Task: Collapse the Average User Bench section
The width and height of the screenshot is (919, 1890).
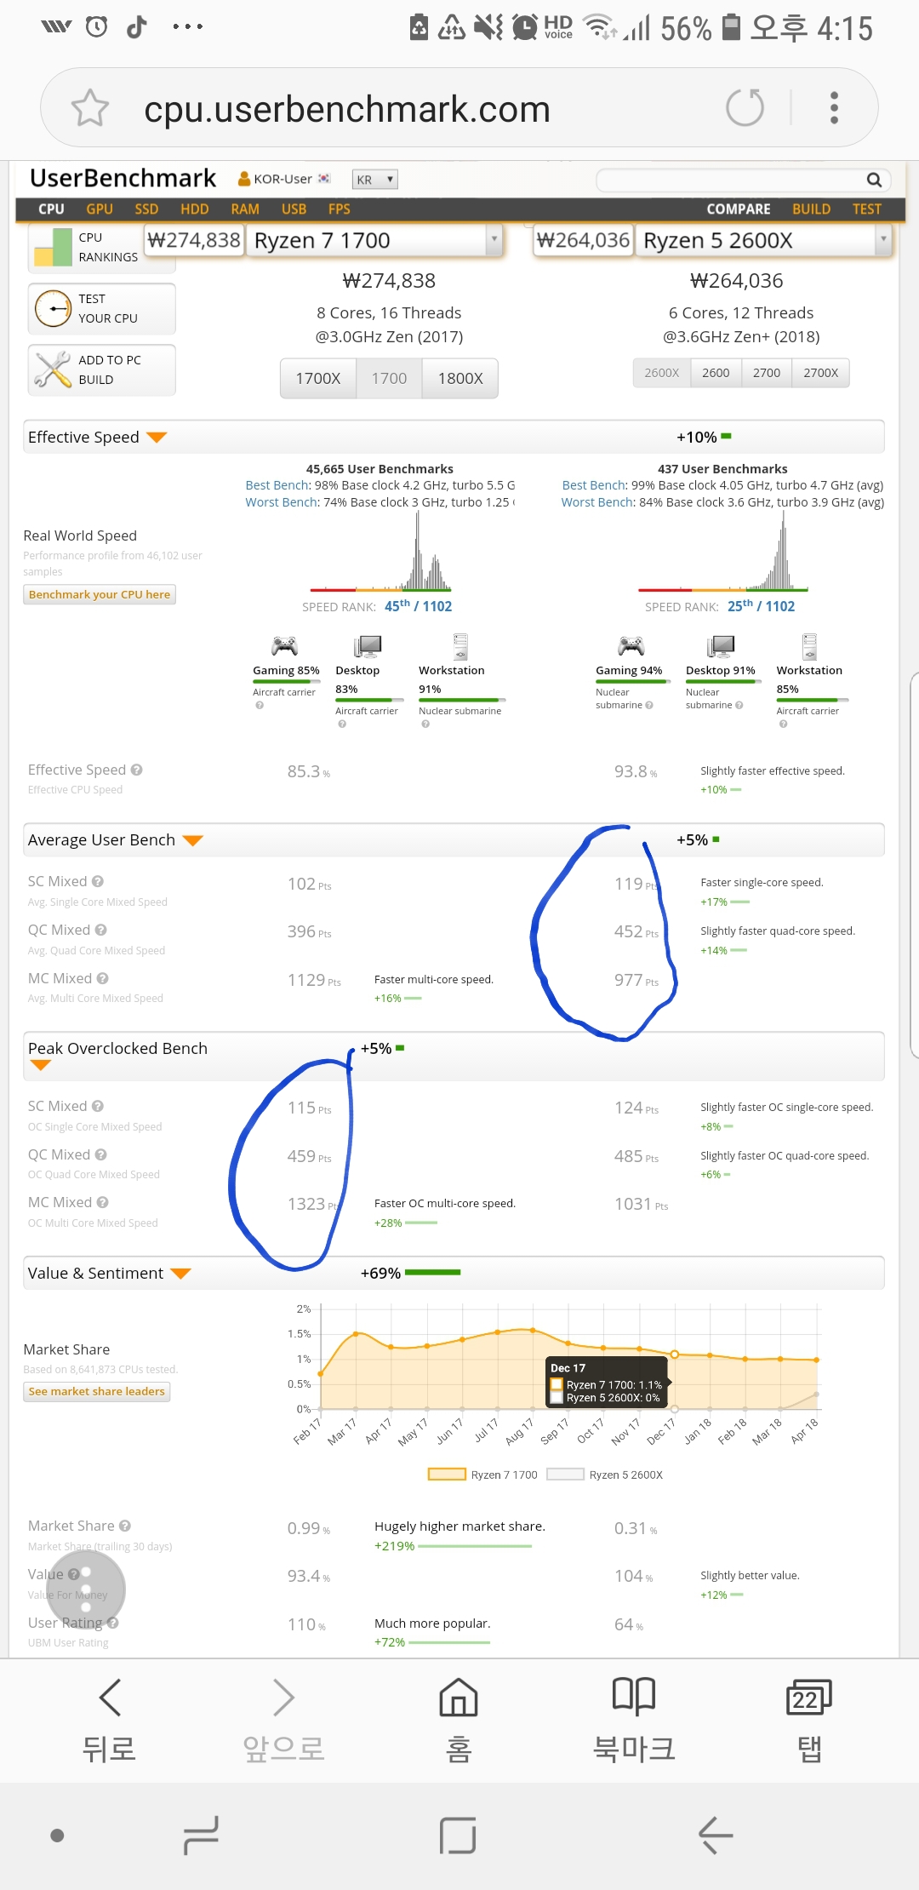Action: [192, 840]
